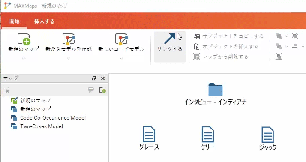The width and height of the screenshot is (306, 162).
Task: Click the 新規のマップ ribbon icon
Action: coord(24,39)
